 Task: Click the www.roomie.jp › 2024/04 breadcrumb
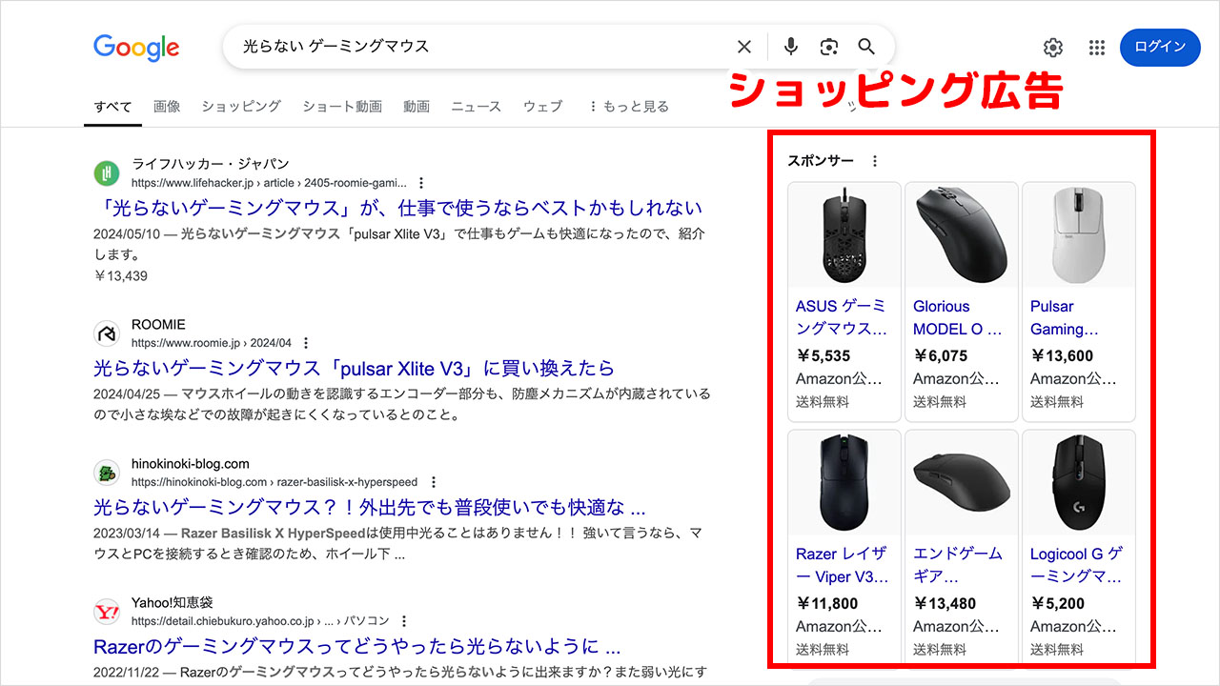coord(212,343)
